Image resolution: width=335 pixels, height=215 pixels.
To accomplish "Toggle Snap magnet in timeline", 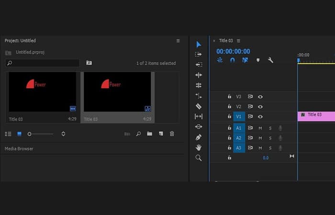I will [x=233, y=60].
